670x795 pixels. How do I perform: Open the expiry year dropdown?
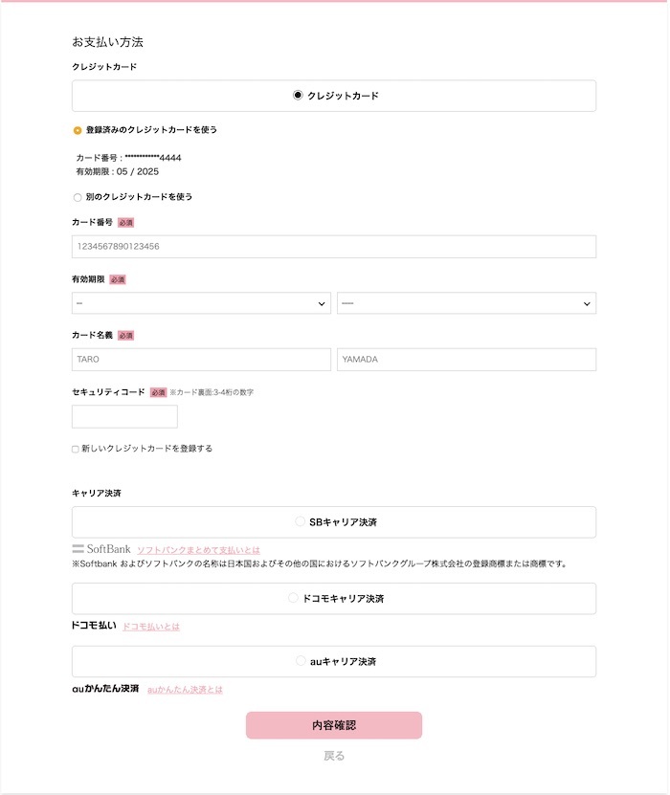467,303
